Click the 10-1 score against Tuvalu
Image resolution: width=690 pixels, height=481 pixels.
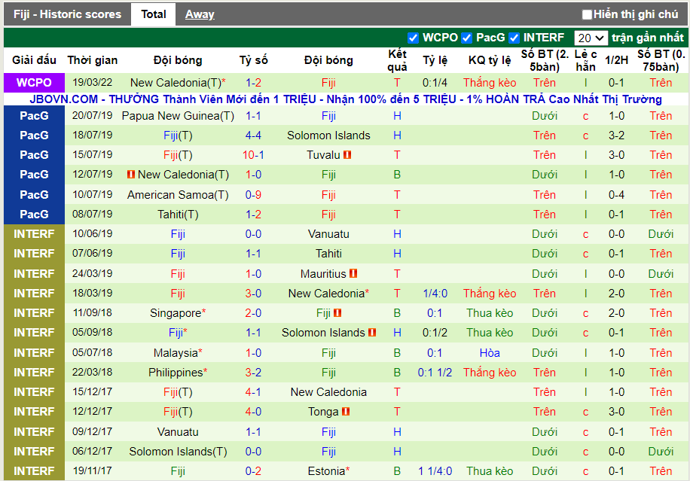[x=253, y=155]
